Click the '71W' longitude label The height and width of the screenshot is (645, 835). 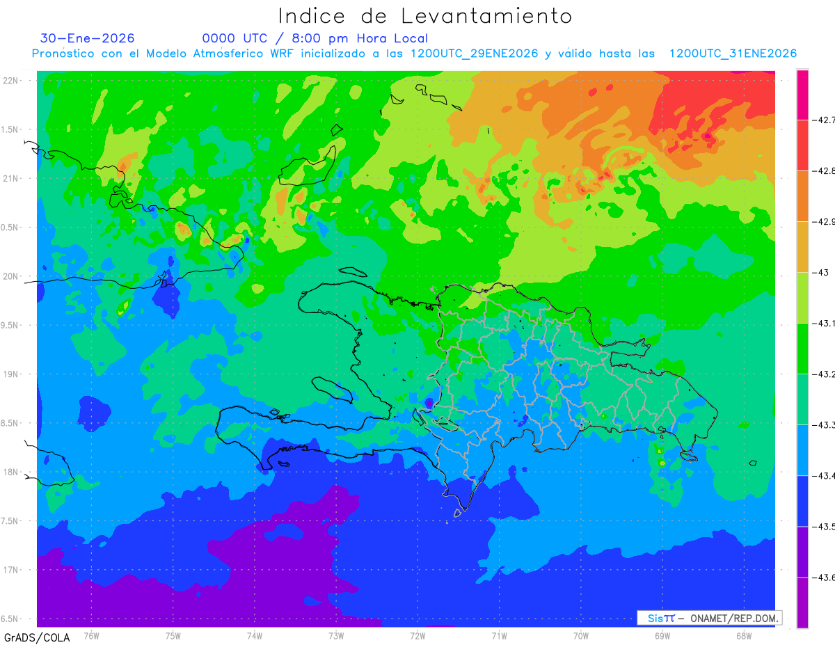click(499, 636)
